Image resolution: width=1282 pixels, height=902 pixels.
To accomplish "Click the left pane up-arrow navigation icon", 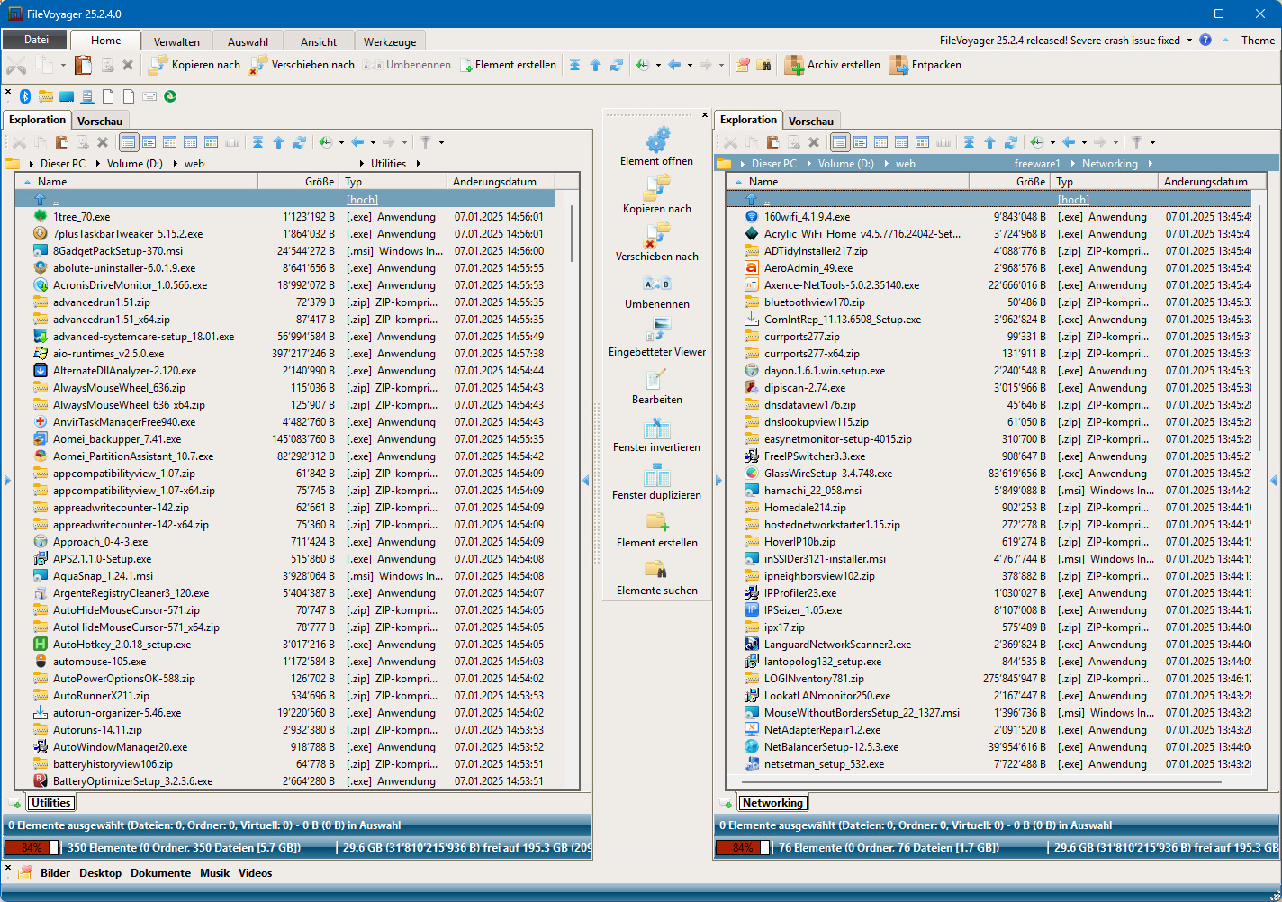I will pyautogui.click(x=278, y=142).
